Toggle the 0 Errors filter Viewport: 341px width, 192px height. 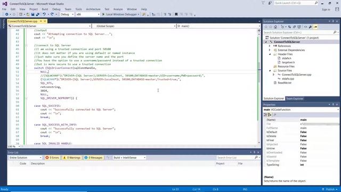[x=52, y=158]
